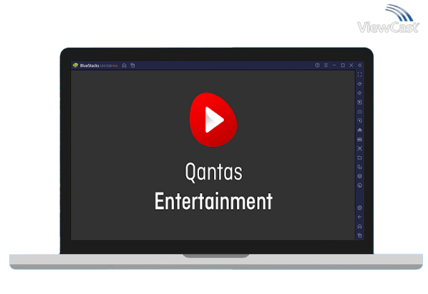428x294 pixels.
Task: Go to Home using the title bar icon
Action: click(x=124, y=65)
